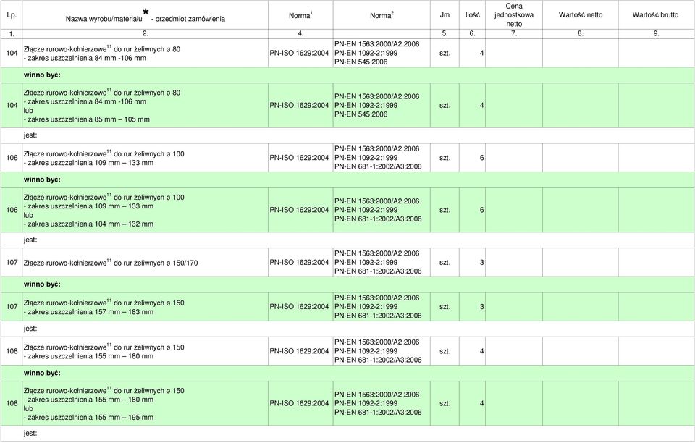Select the 'Cena jednostkowa netto' header cell

point(514,15)
